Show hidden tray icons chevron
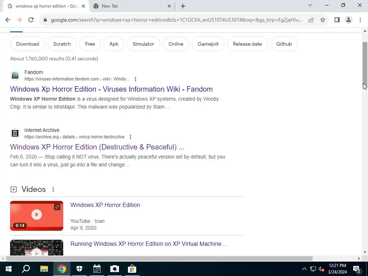This screenshot has width=368, height=276. point(304,269)
